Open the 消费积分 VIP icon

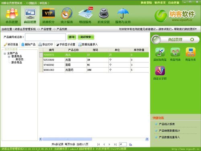click(x=48, y=15)
